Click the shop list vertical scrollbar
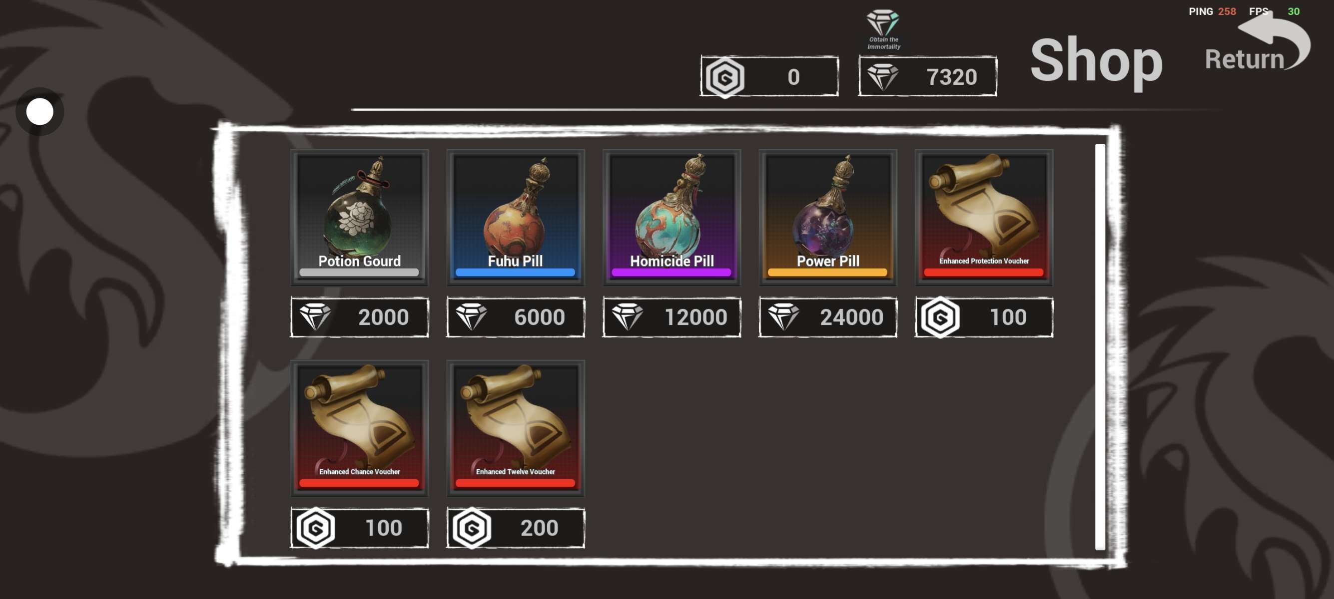1334x599 pixels. click(1100, 346)
